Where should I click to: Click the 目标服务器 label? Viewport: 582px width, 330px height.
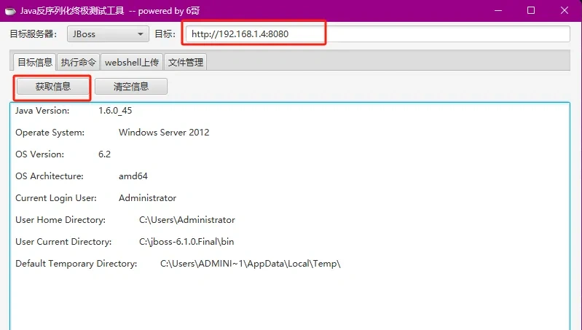coord(34,34)
